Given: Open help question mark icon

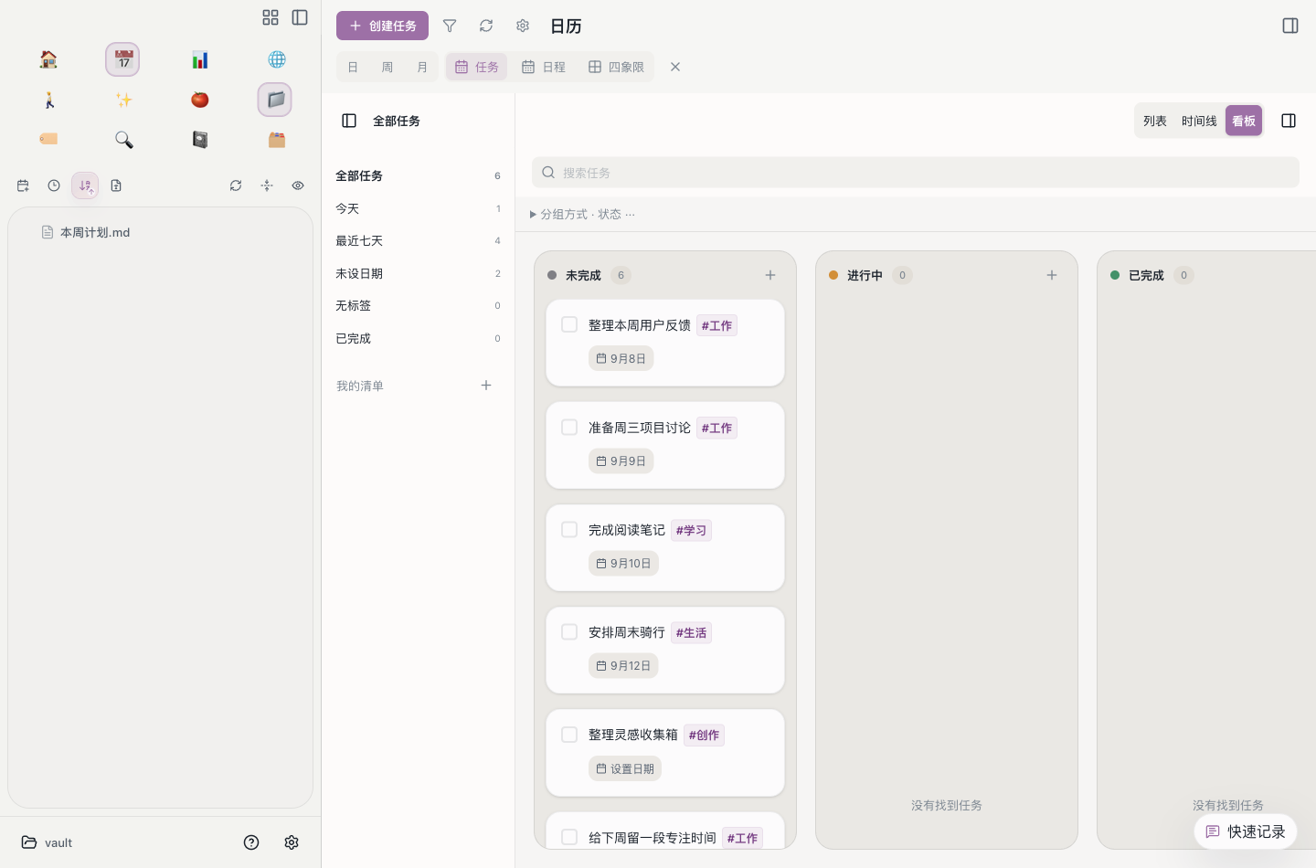Looking at the screenshot, I should coord(251,842).
